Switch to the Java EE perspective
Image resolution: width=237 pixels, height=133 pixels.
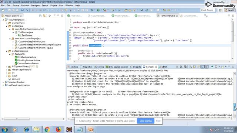coord(230,10)
